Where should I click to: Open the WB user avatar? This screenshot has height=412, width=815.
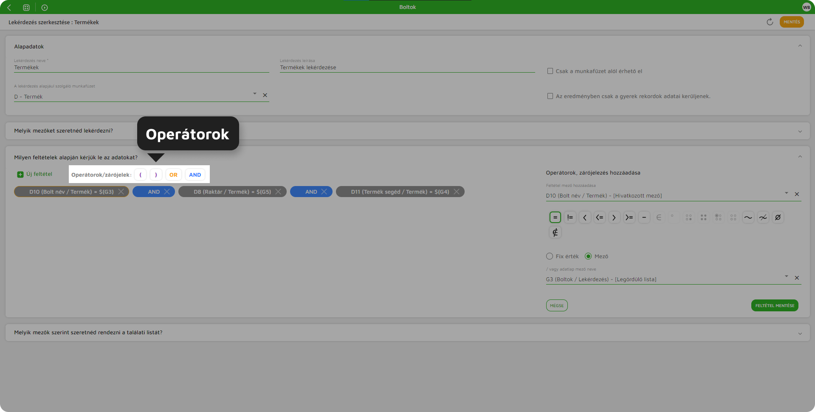[x=806, y=7]
